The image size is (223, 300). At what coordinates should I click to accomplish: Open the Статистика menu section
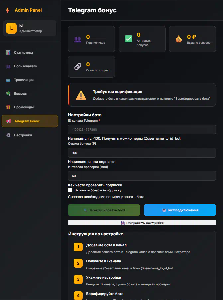(23, 53)
